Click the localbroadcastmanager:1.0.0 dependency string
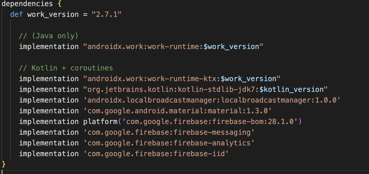Screen dimensions: 369x174 click(212, 100)
